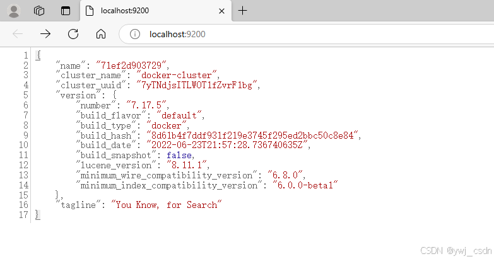The height and width of the screenshot is (259, 494).
Task: Click the "minimum_index_compatibility_version" key
Action: tap(169, 185)
